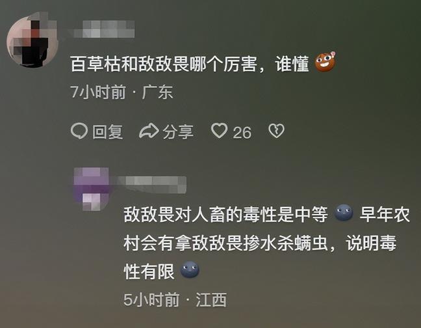Tap the 7小时前 timestamp
The image size is (421, 328).
pos(98,92)
